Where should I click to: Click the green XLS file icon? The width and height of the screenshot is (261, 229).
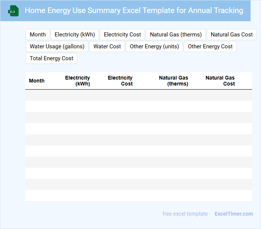click(14, 11)
